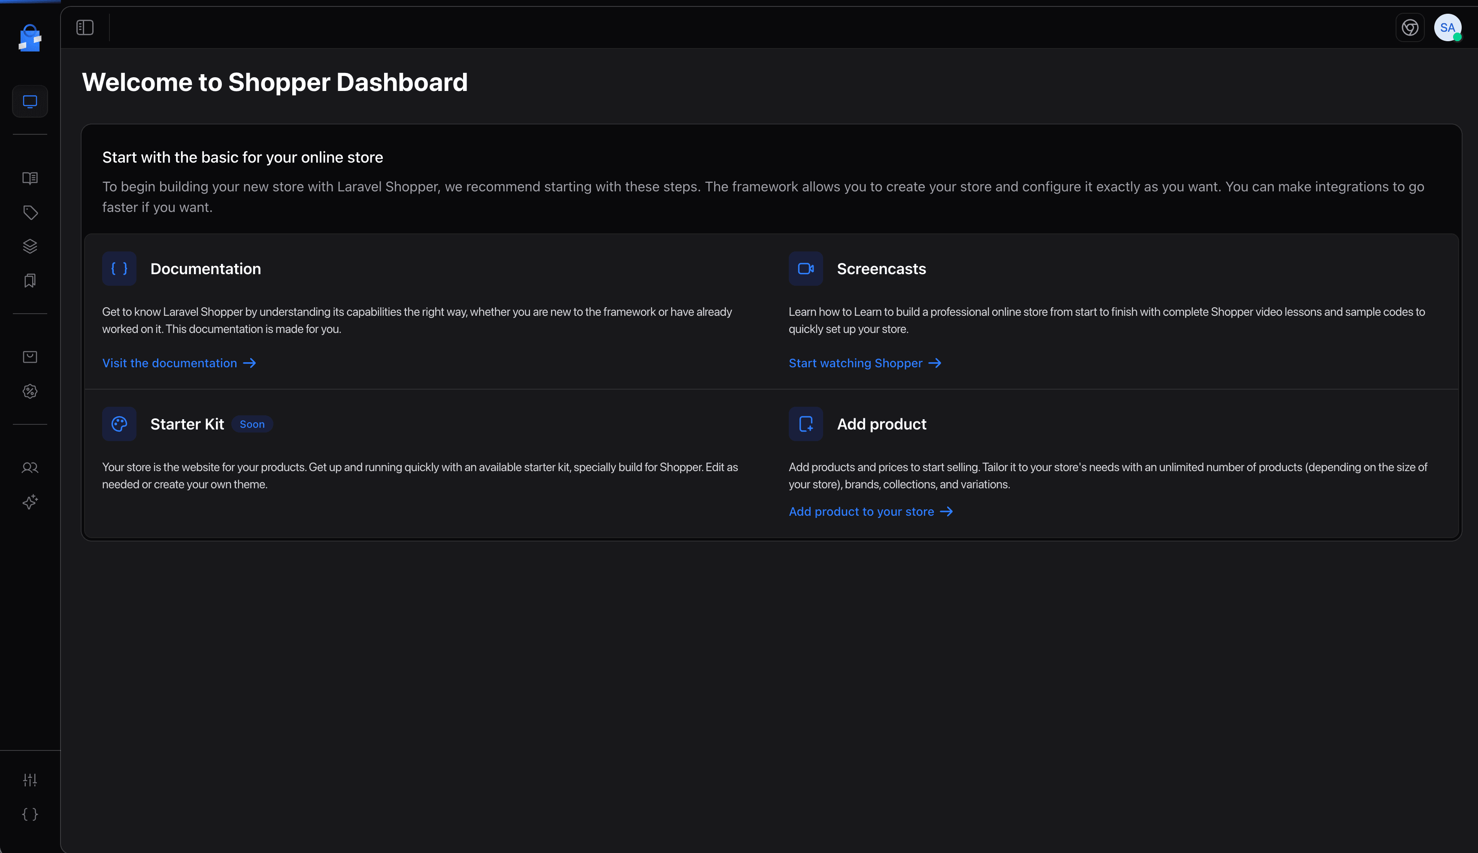Click the percent discount badge icon in sidebar
Screen dimensions: 1478x853
[x=29, y=391]
